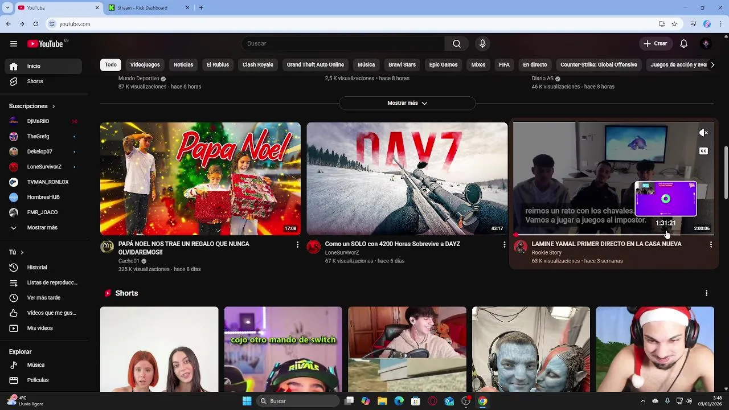Open Música under Explorar
The image size is (729, 410).
click(x=43, y=365)
